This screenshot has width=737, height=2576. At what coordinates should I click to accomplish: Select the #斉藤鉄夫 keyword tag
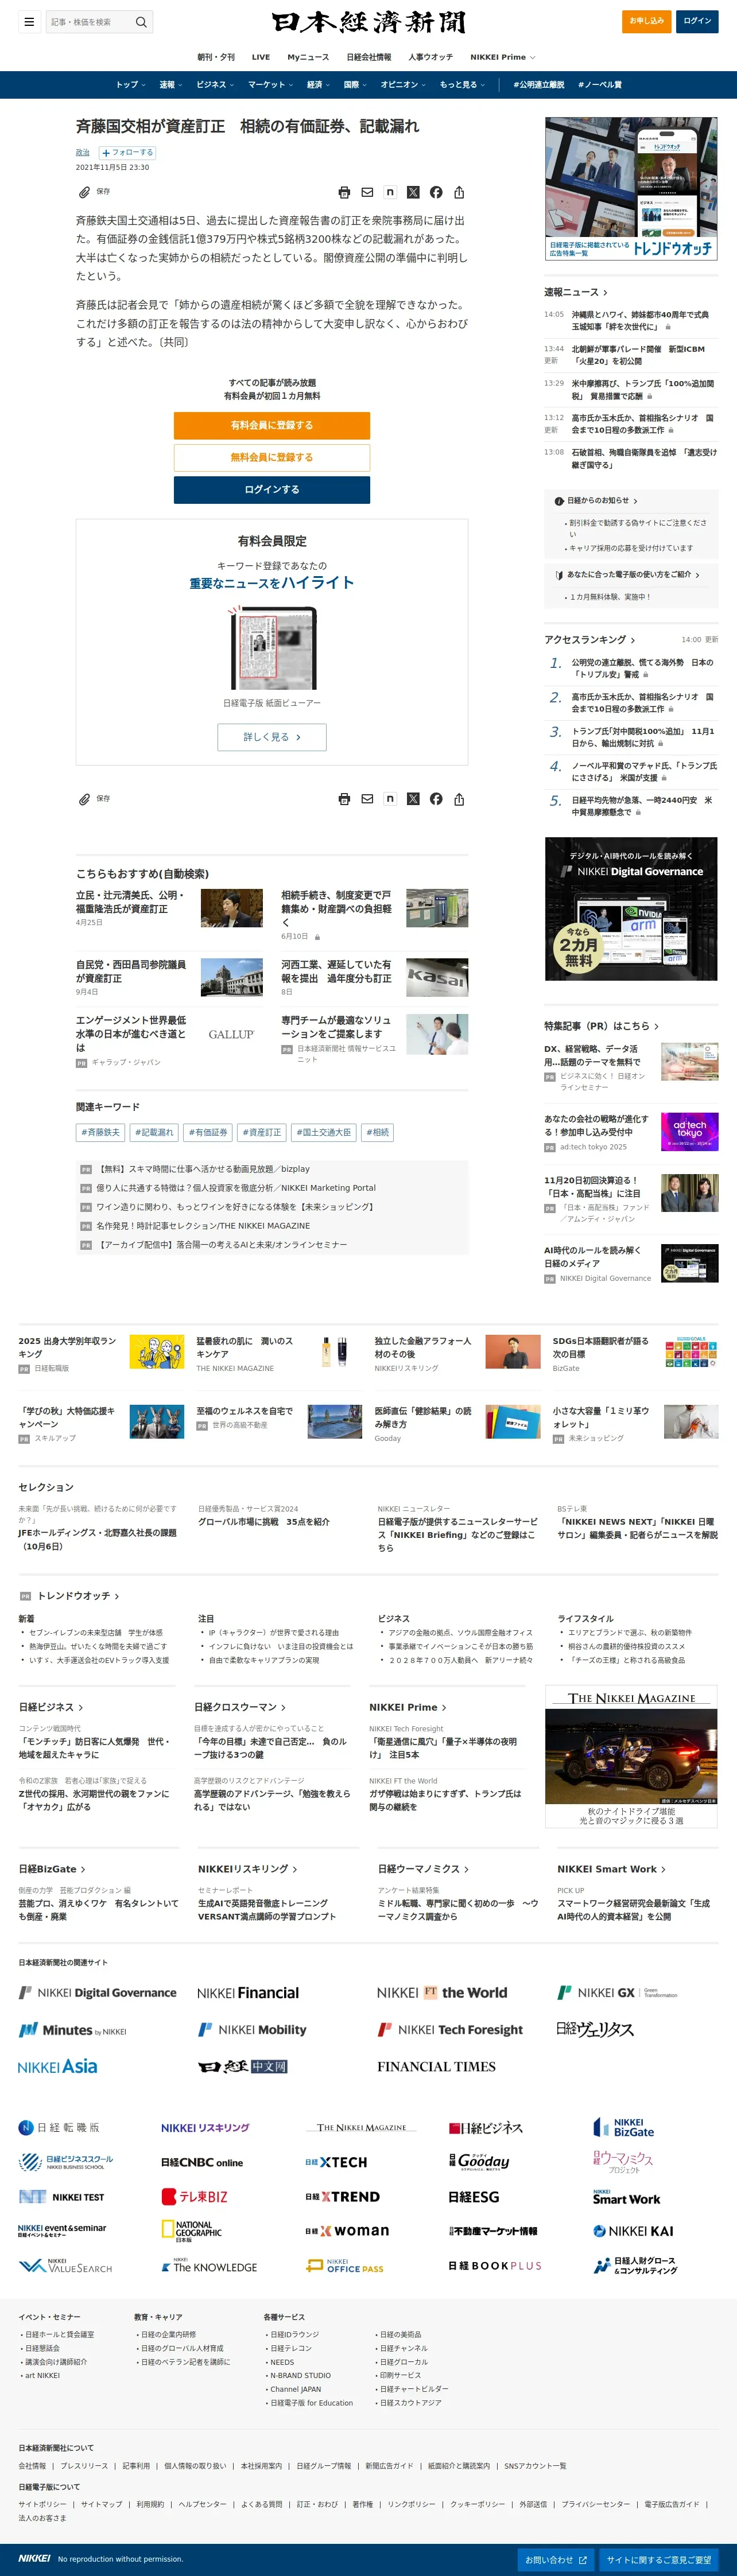(x=100, y=1132)
